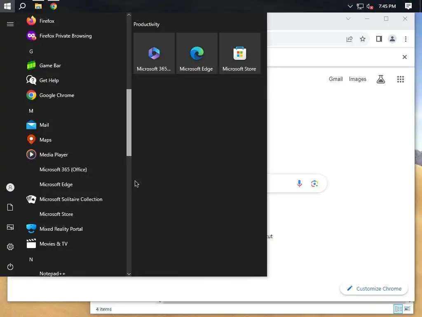Open Chrome profile avatar
Screen dimensions: 422x317
[392, 39]
